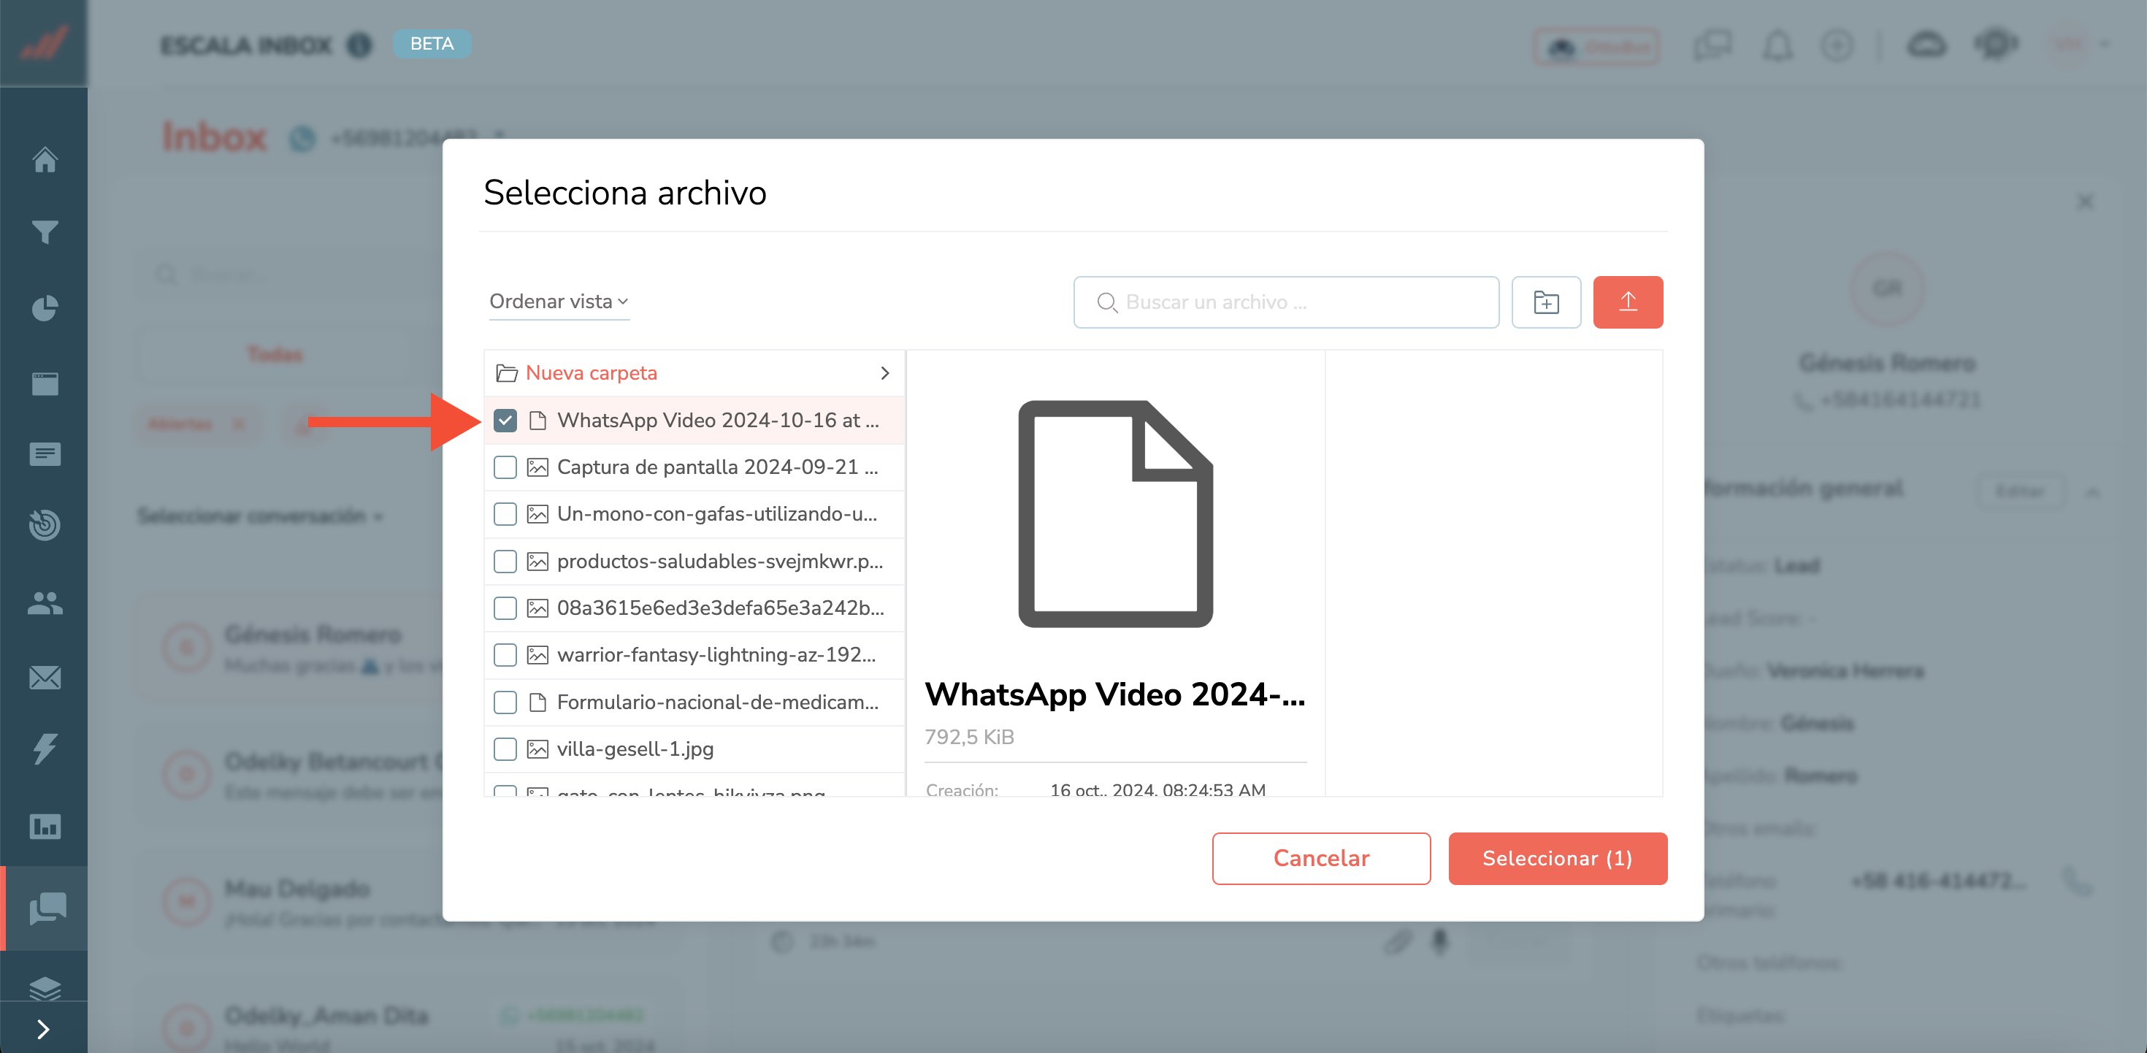2147x1053 pixels.
Task: Close the contact panel with the X
Action: pos(2084,201)
